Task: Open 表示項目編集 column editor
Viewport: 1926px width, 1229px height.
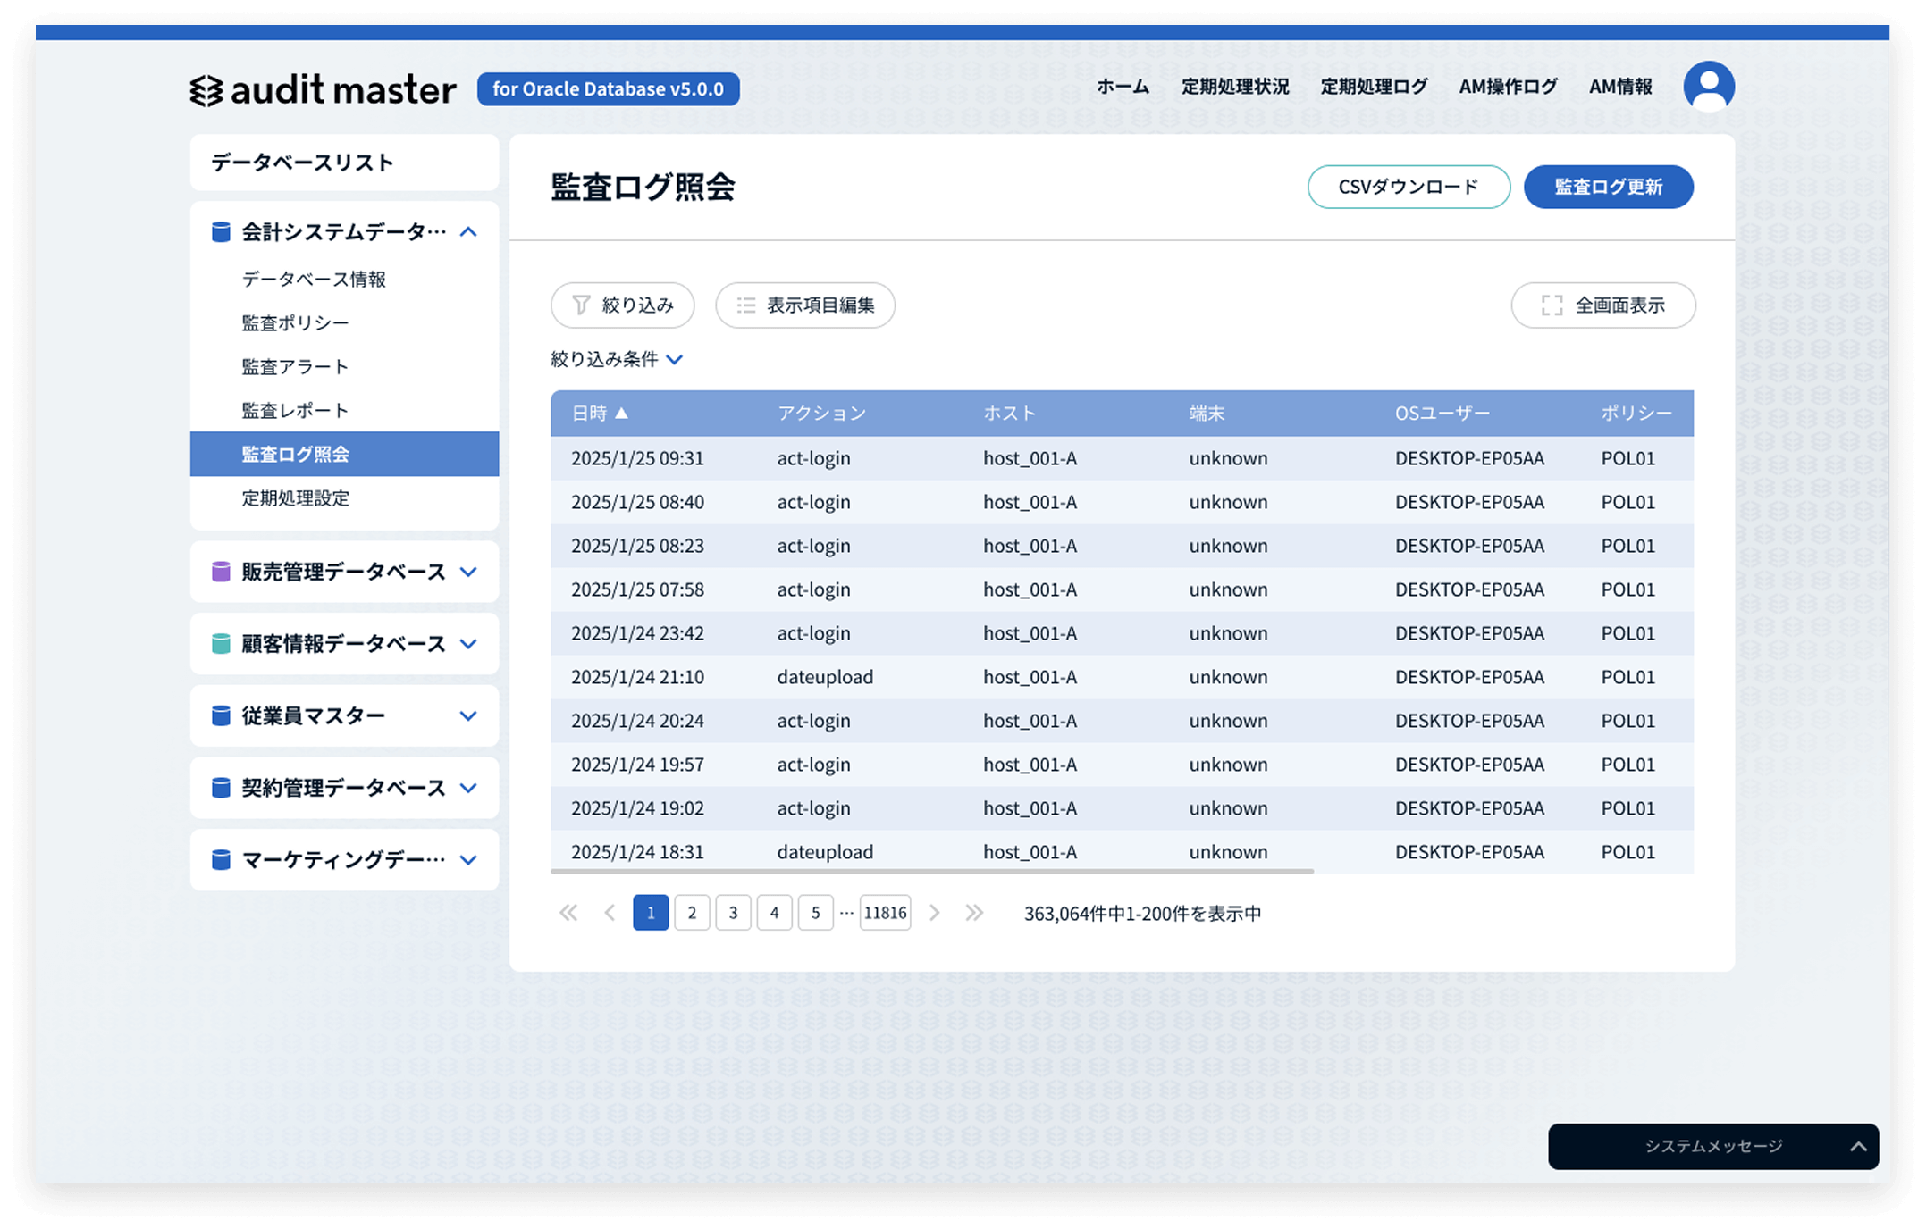Action: pyautogui.click(x=804, y=305)
